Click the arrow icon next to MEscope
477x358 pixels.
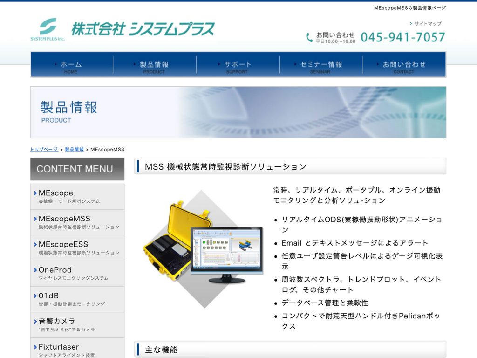pyautogui.click(x=35, y=193)
